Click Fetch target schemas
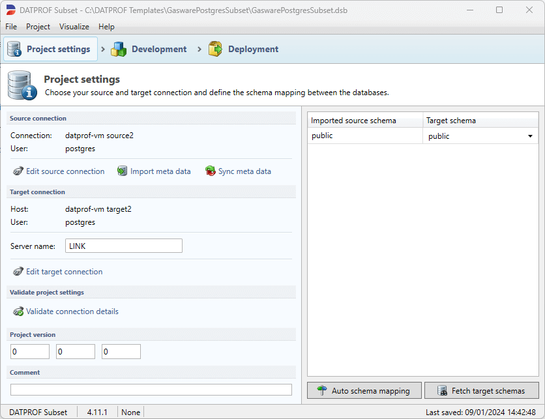Image resolution: width=545 pixels, height=419 pixels. 481,390
